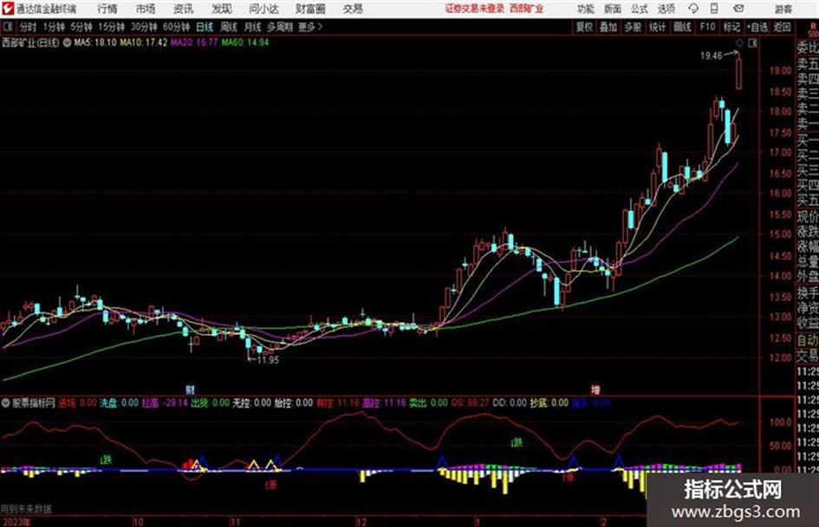
Task: Click the MA5: 18.10 value
Action: pyautogui.click(x=95, y=42)
